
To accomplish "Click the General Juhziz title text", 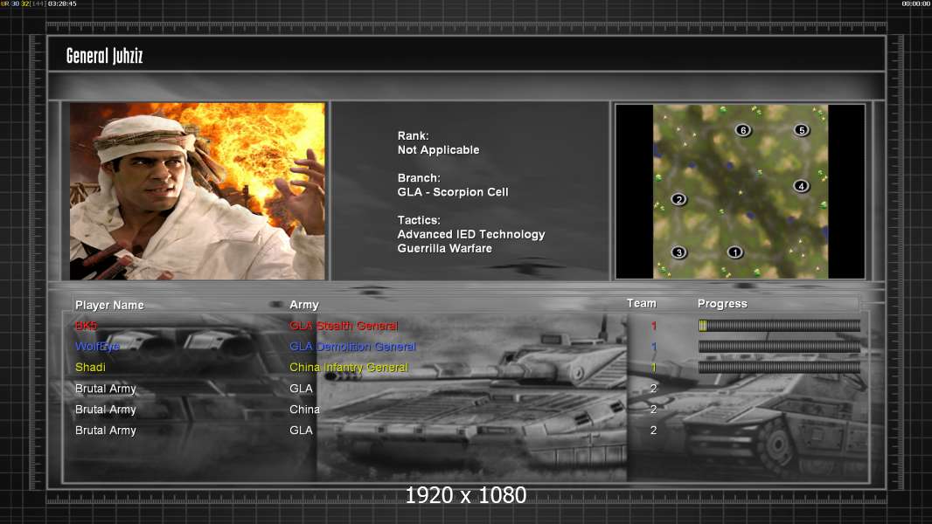I will coord(104,57).
